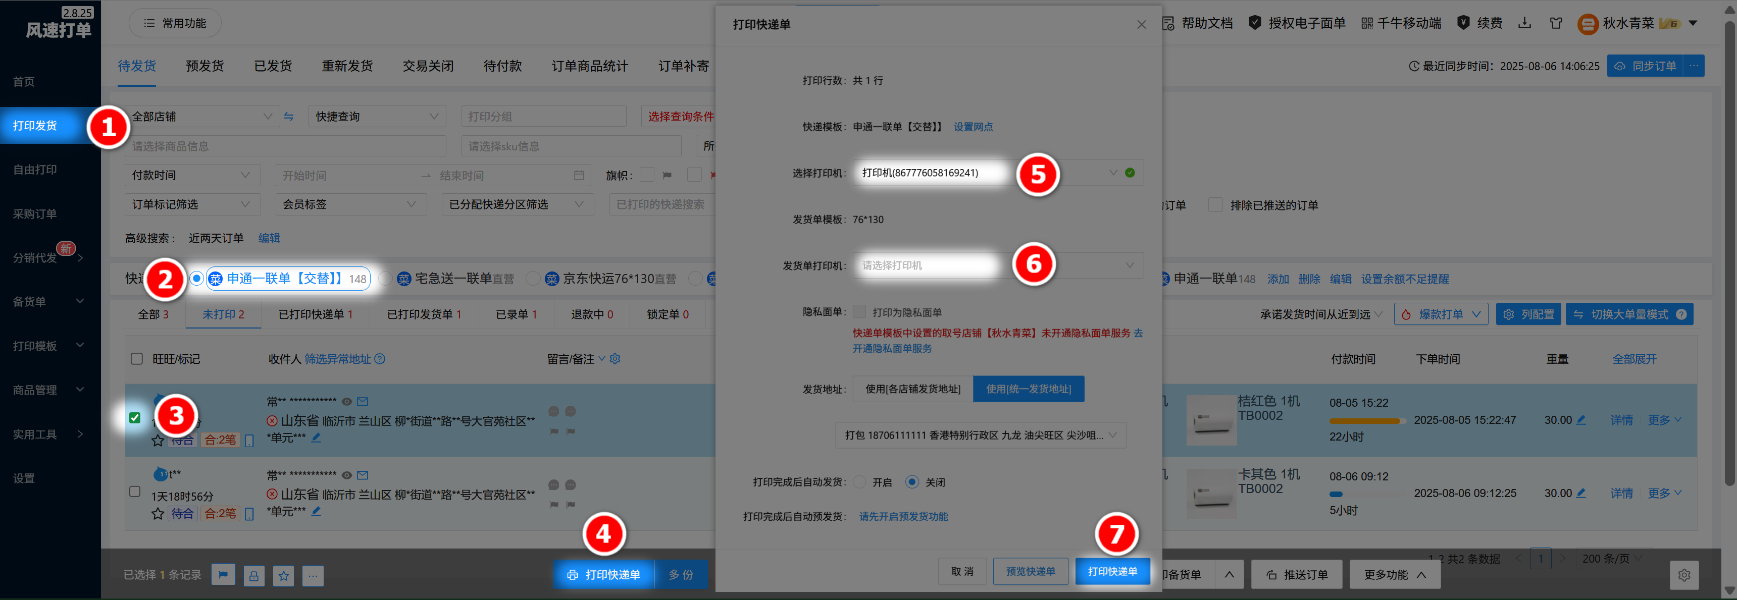Click the ellipsis button in bottom selection bar
Screen dimensions: 1737x600
click(313, 575)
